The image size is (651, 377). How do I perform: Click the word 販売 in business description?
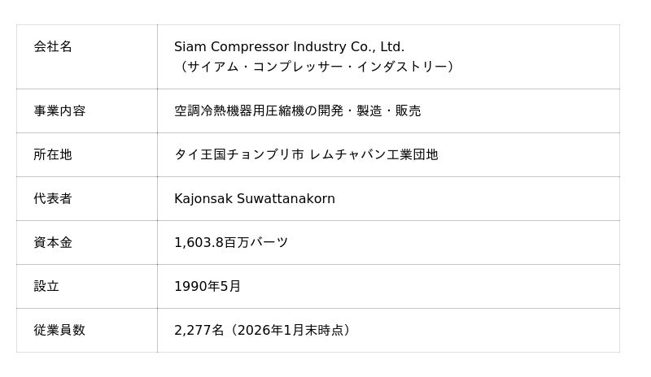click(408, 110)
